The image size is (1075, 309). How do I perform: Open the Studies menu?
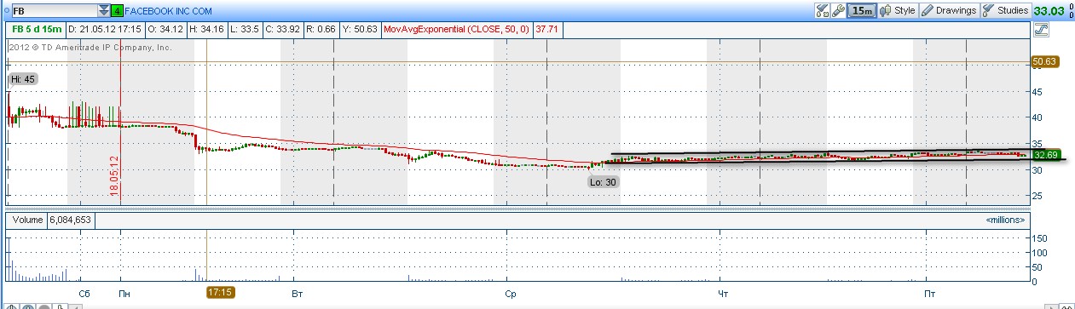[x=1005, y=11]
